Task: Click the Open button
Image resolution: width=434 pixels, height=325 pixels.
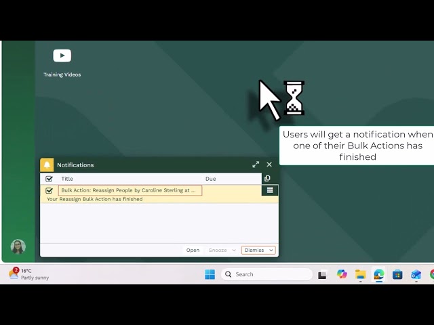Action: click(x=193, y=250)
